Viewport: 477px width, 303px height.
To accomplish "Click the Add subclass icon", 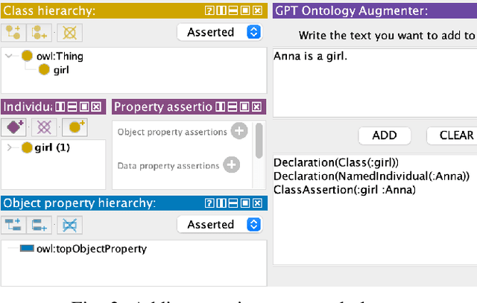I will 13,32.
